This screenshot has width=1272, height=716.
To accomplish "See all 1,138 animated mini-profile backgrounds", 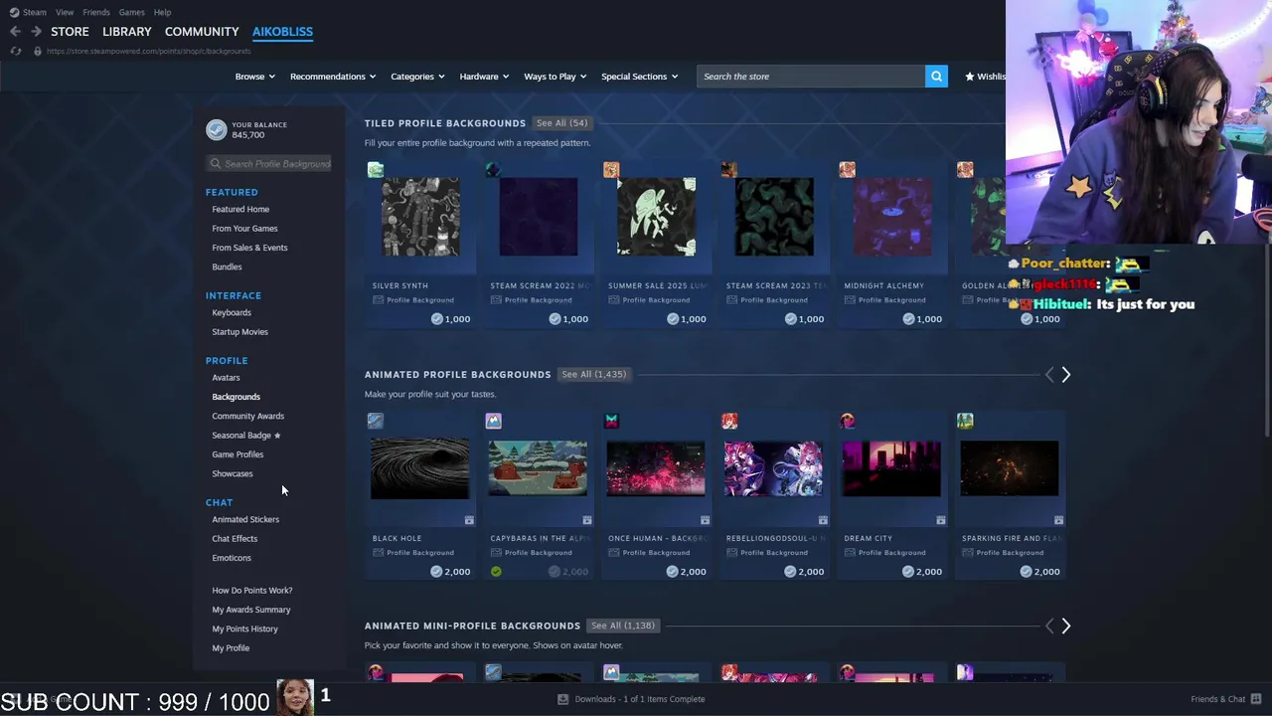I will click(622, 626).
